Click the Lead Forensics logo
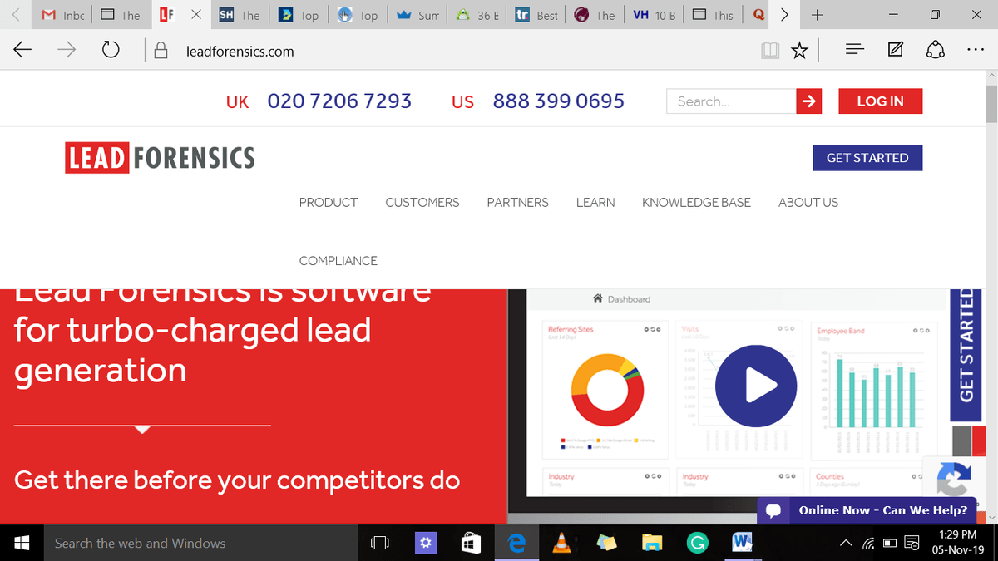Viewport: 998px width, 561px height. point(161,157)
